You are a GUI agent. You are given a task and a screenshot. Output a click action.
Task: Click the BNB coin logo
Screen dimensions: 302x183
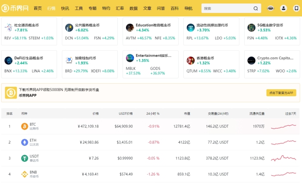click(24, 174)
